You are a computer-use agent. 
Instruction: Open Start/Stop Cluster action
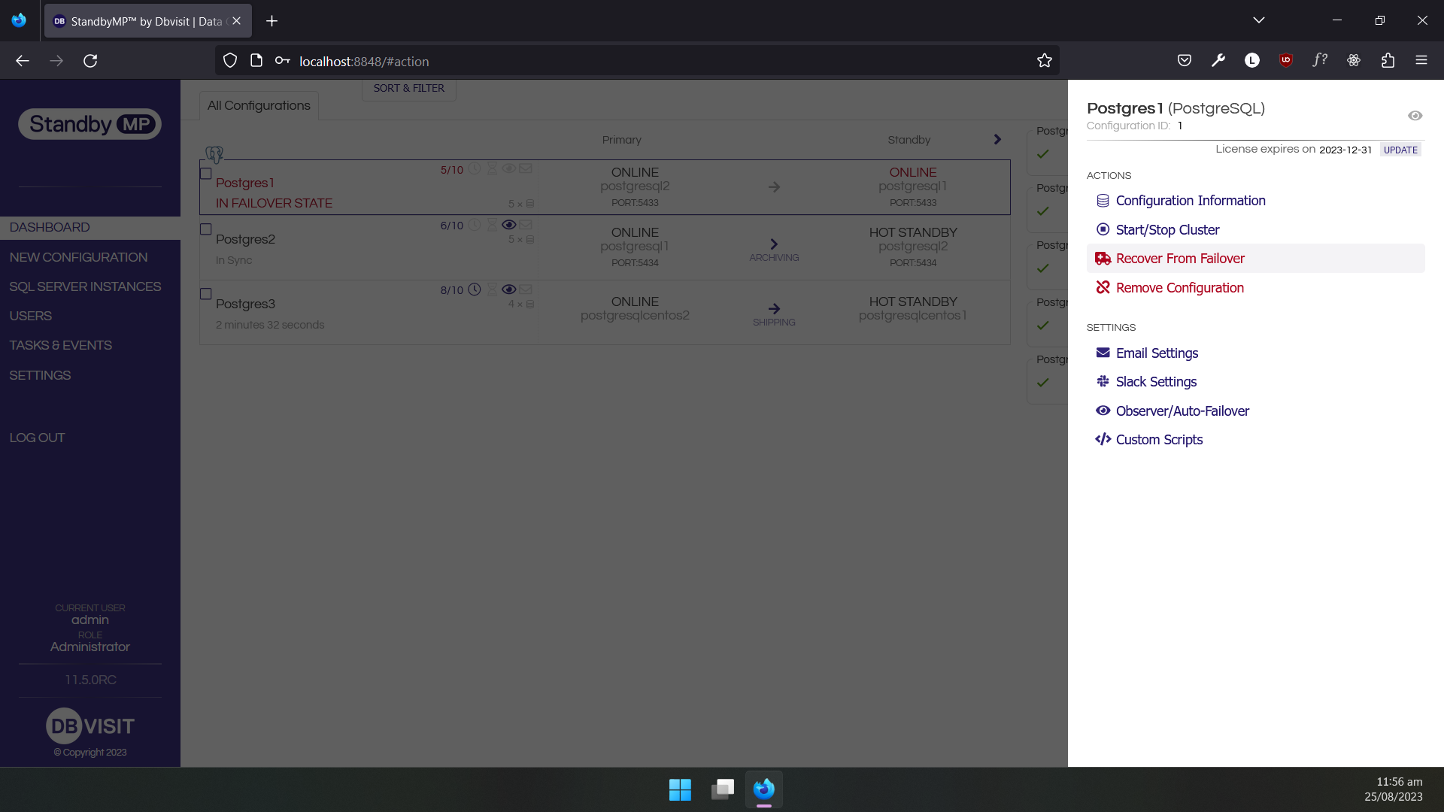(x=1167, y=229)
